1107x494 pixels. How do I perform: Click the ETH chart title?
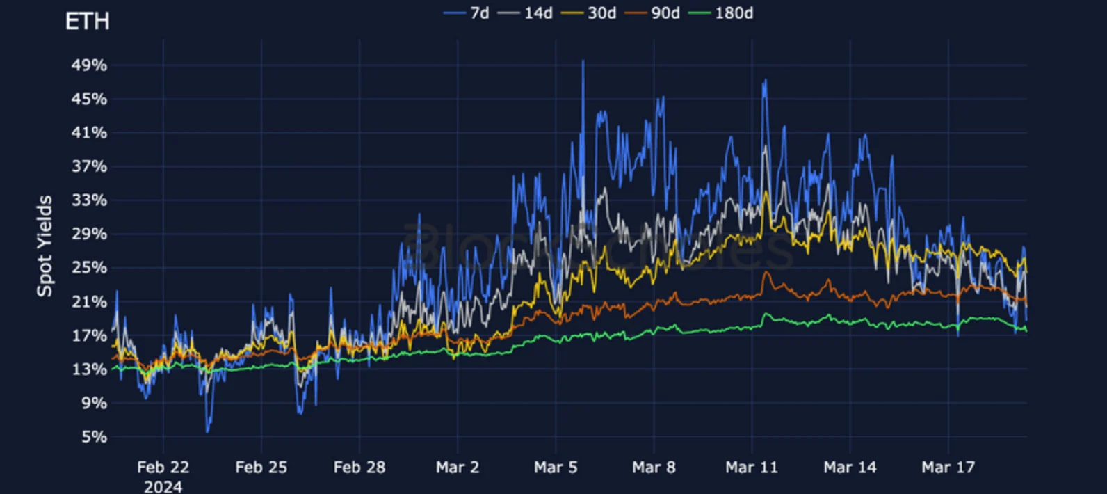tap(88, 22)
